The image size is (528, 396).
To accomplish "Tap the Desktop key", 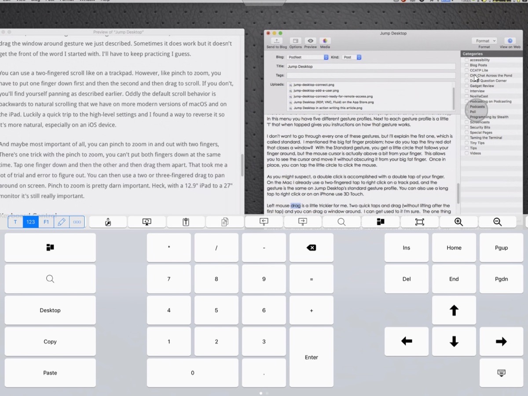I will [50, 310].
